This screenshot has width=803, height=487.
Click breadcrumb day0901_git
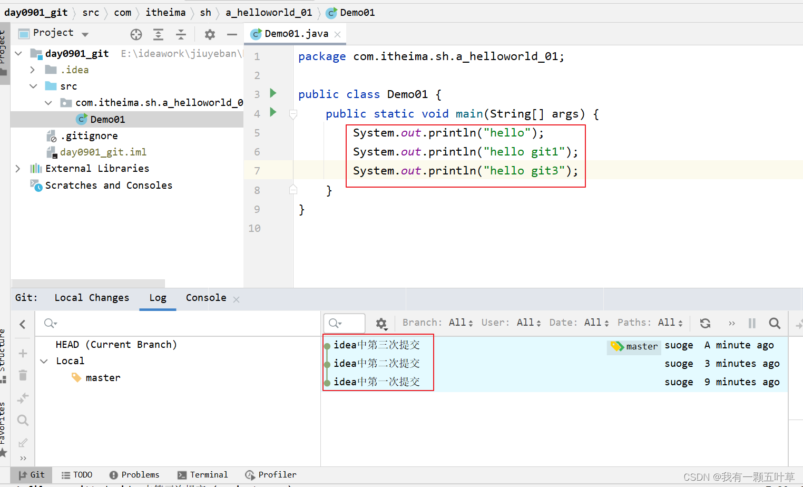tap(36, 12)
